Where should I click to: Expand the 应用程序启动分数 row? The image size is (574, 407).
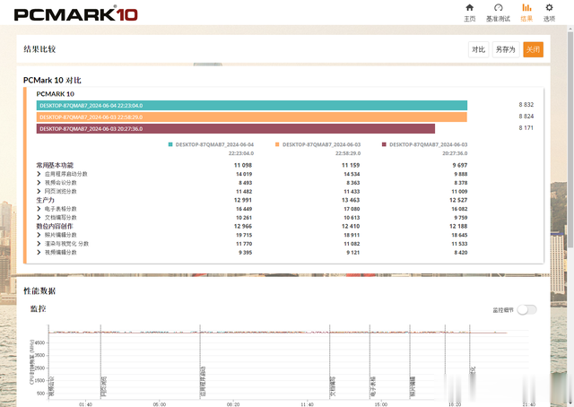pyautogui.click(x=39, y=174)
